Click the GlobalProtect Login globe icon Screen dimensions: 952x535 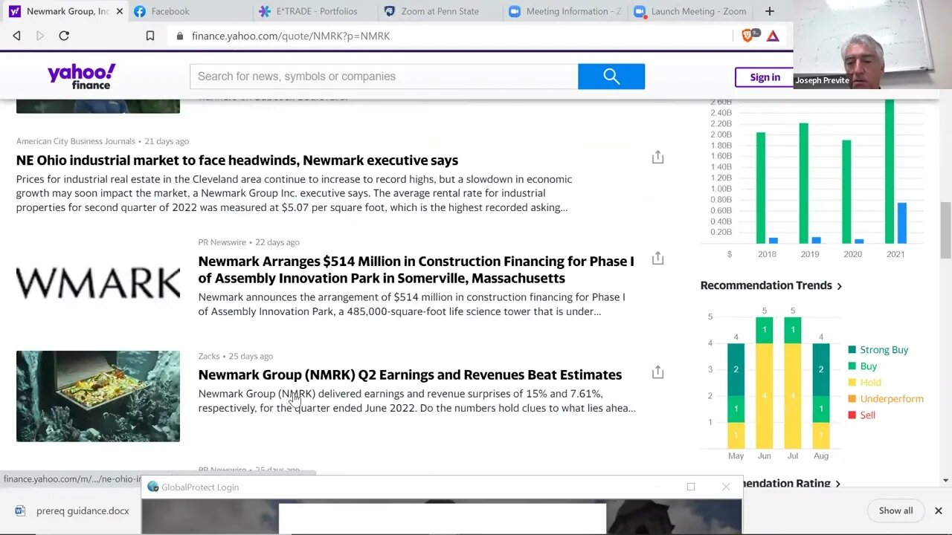(x=153, y=487)
